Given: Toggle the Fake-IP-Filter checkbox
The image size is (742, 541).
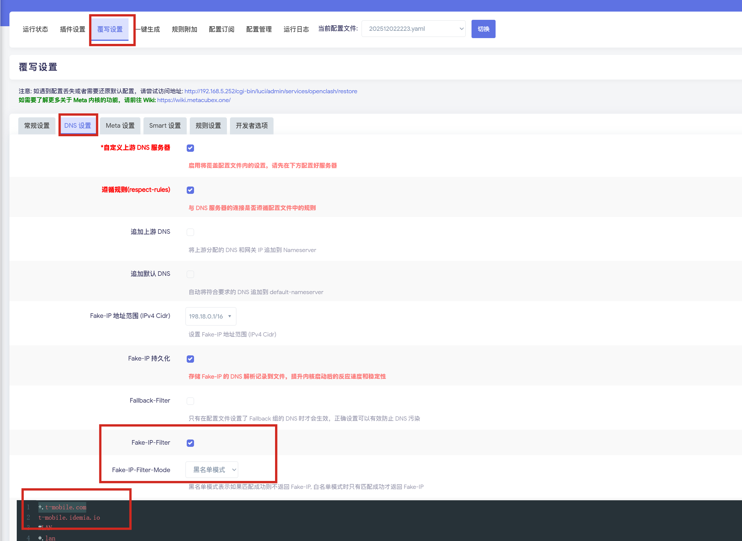Looking at the screenshot, I should [190, 443].
